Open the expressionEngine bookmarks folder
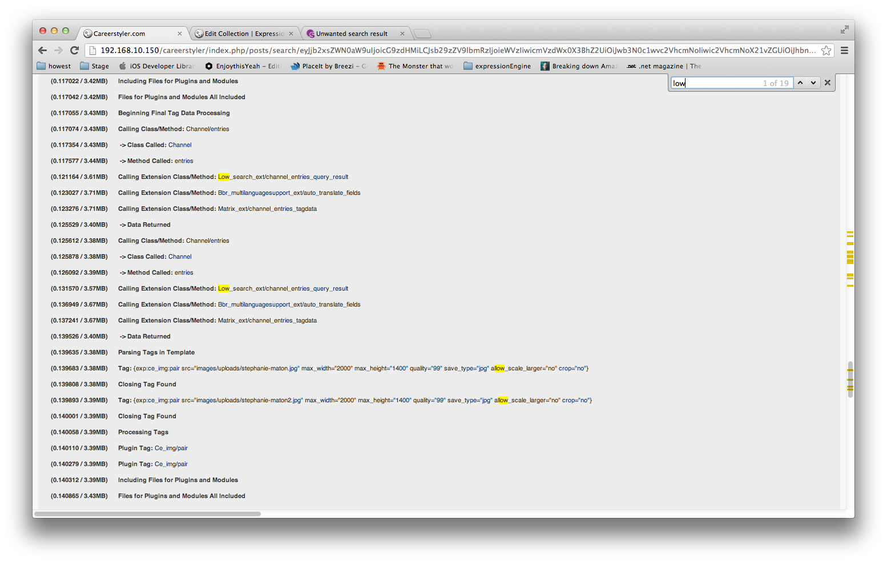This screenshot has width=887, height=563. pyautogui.click(x=497, y=66)
